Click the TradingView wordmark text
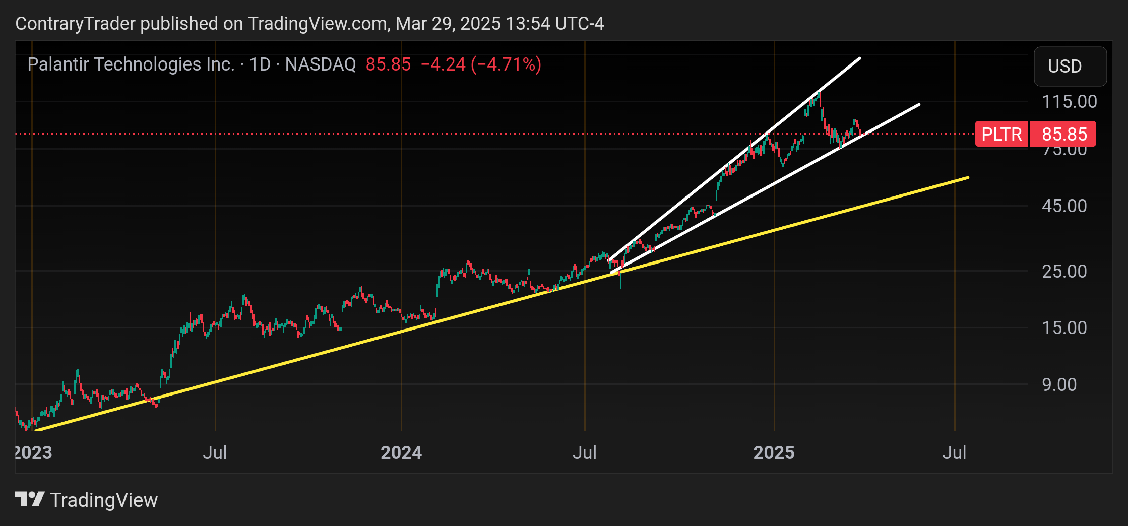 pos(104,500)
